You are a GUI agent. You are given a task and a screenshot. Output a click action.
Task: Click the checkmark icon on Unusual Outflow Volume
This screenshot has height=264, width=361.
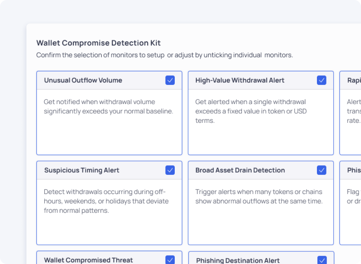[170, 80]
